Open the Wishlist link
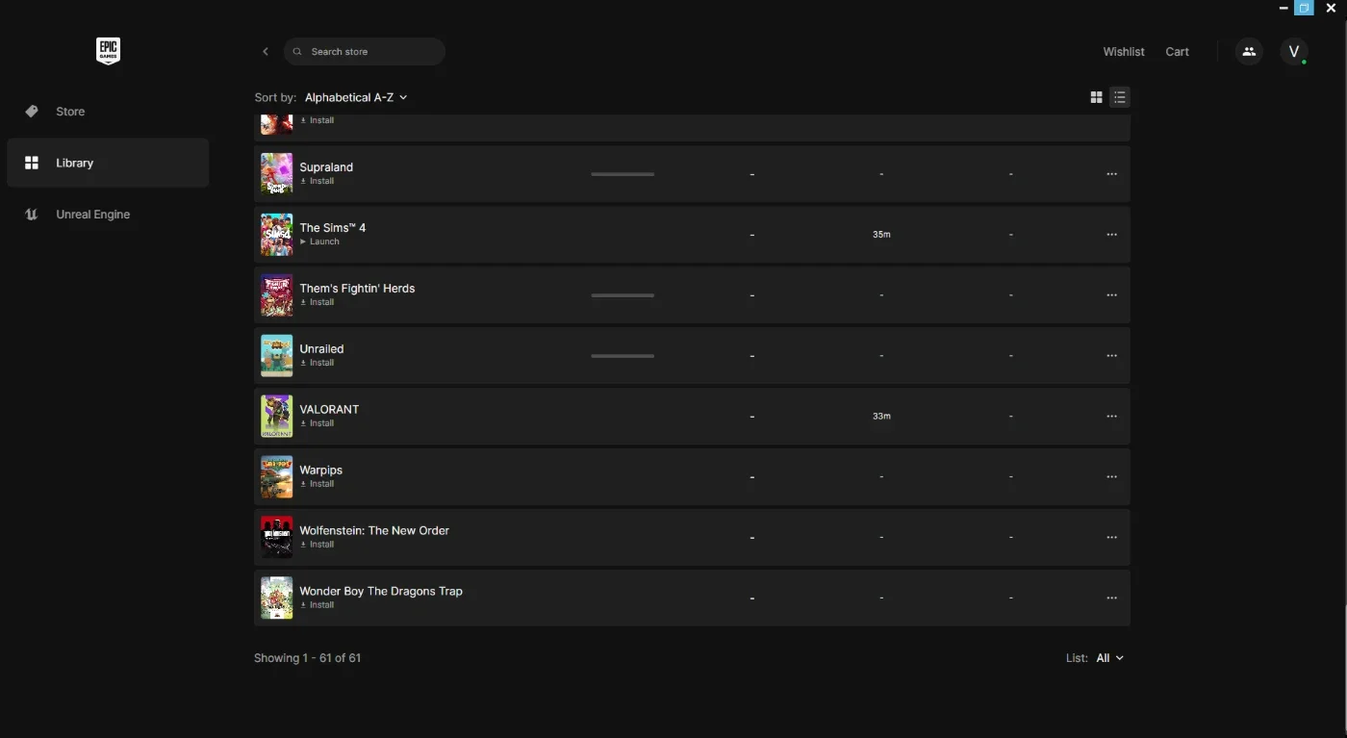Viewport: 1347px width, 738px height. [x=1124, y=52]
